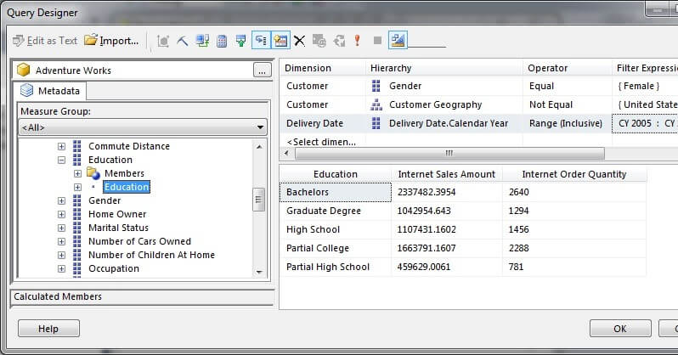The image size is (678, 355).
Task: Click the filter pane horizontal scrollbar thumb
Action: (449, 153)
